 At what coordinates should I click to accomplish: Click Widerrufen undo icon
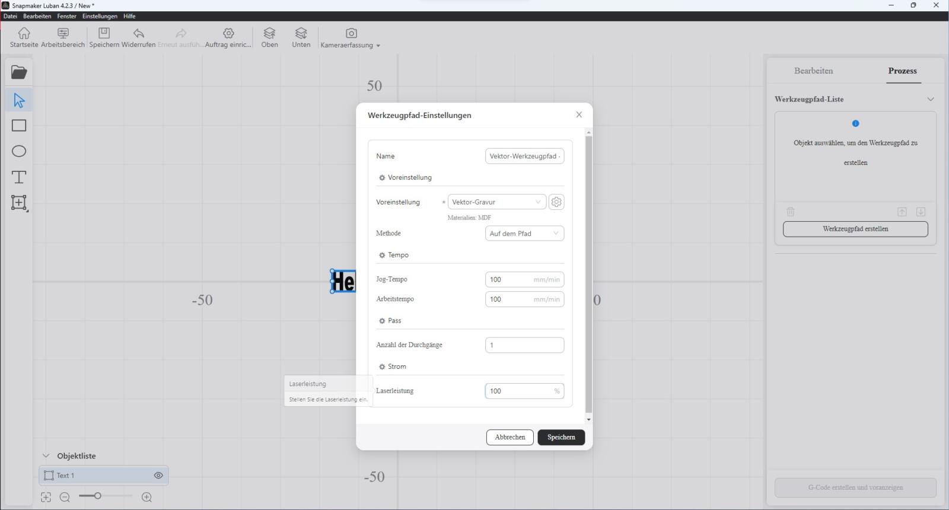[138, 37]
